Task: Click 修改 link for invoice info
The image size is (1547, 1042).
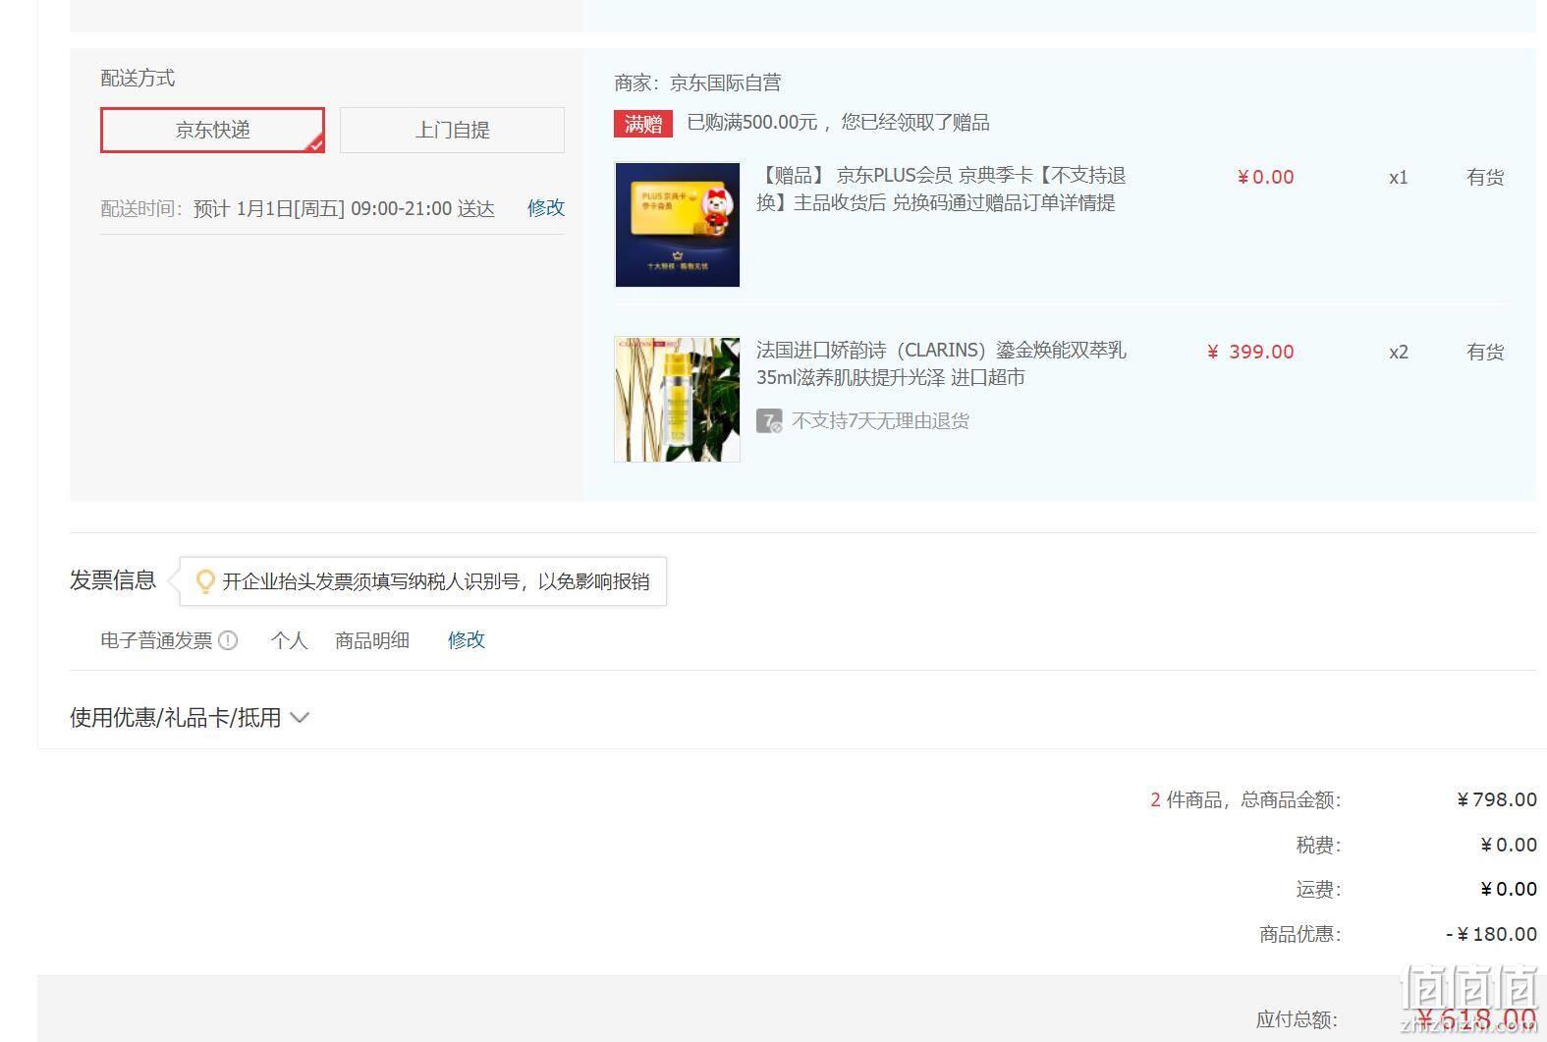Action: (467, 640)
